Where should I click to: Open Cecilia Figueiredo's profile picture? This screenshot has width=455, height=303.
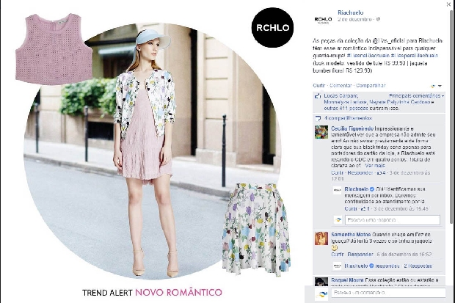tap(321, 132)
